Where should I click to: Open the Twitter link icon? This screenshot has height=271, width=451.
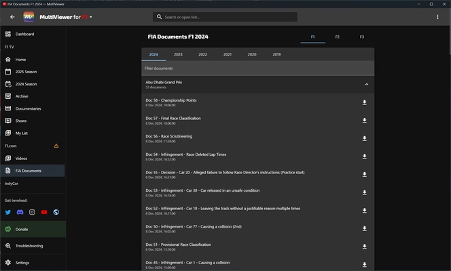coord(8,212)
